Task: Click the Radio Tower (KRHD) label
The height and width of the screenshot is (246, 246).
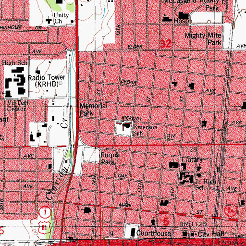Action: pos(47,81)
